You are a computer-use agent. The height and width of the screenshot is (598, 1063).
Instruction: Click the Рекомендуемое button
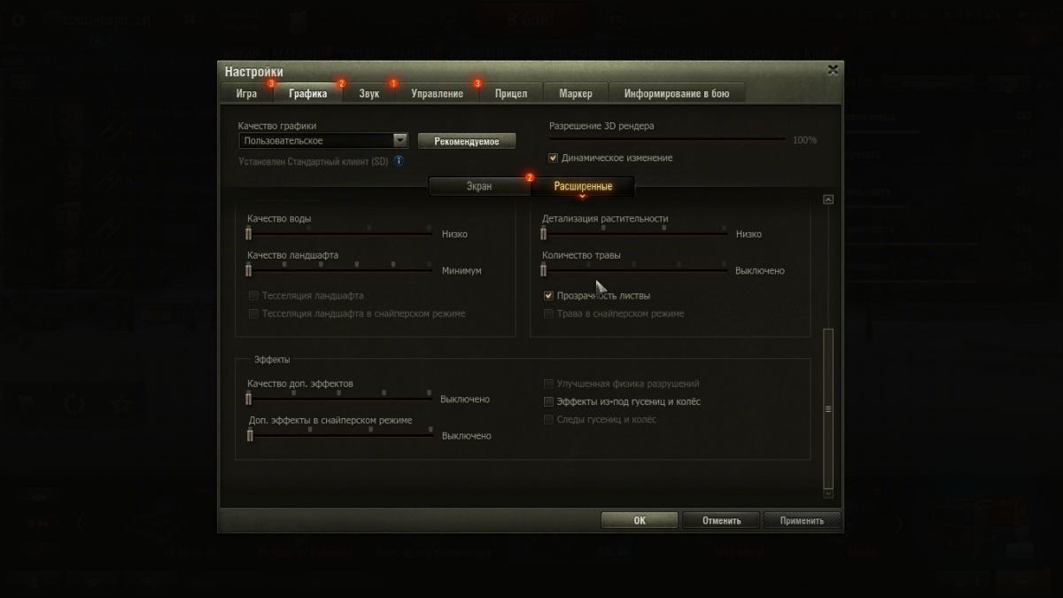(x=467, y=141)
